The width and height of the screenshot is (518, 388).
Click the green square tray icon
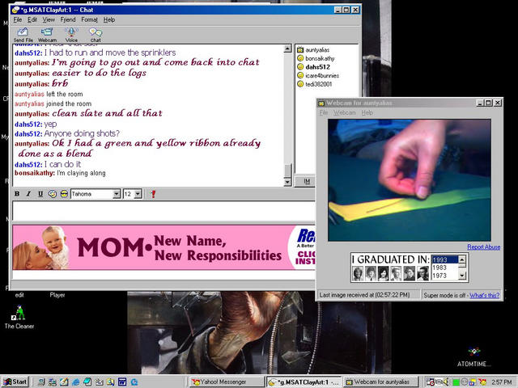point(456,382)
